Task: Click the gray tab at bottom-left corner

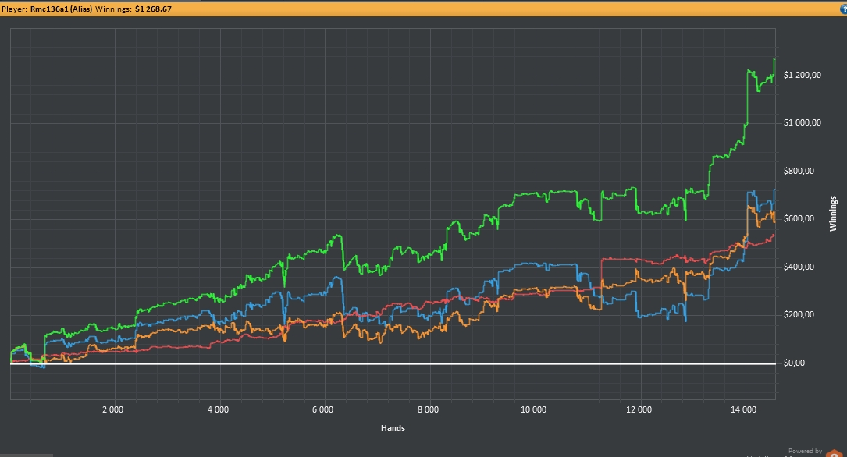Action: (x=27, y=453)
